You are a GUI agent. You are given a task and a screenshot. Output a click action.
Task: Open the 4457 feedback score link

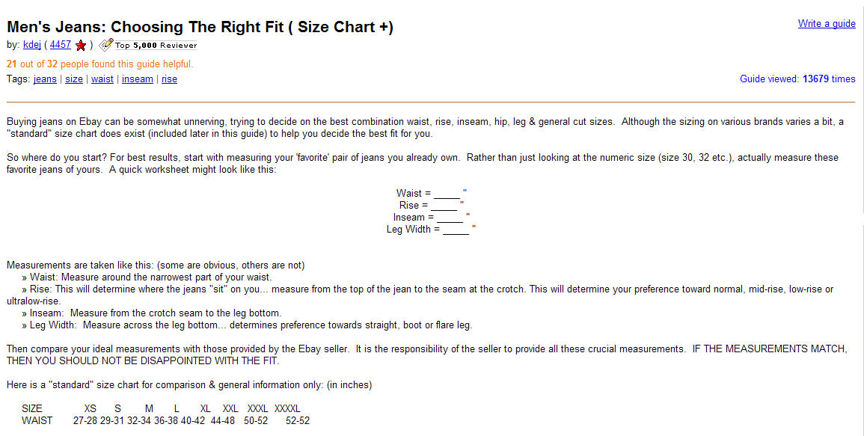click(x=61, y=45)
